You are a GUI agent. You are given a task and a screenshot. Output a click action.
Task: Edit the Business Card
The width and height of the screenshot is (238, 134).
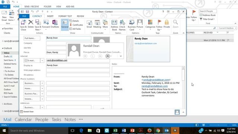click(132, 25)
